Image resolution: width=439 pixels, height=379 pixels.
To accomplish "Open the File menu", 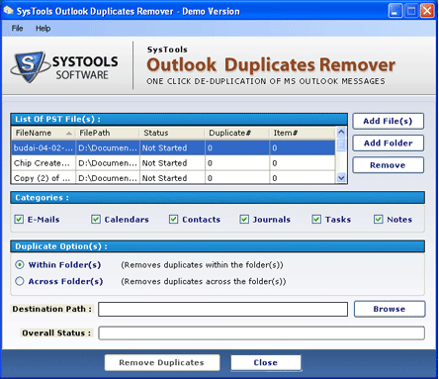I will pyautogui.click(x=17, y=29).
